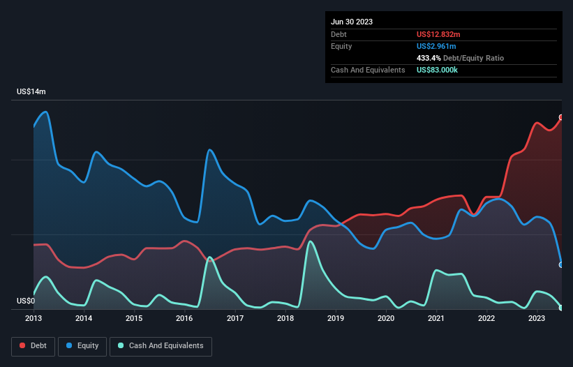
Task: Select the 2014 x-axis label
Action: 84,318
